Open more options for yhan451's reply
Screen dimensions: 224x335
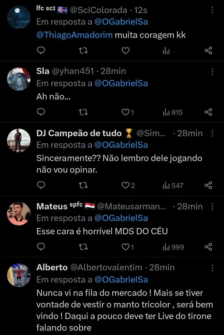(212, 71)
